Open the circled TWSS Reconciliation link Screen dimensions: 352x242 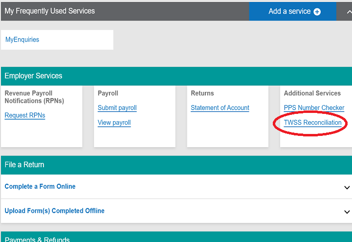pos(312,123)
